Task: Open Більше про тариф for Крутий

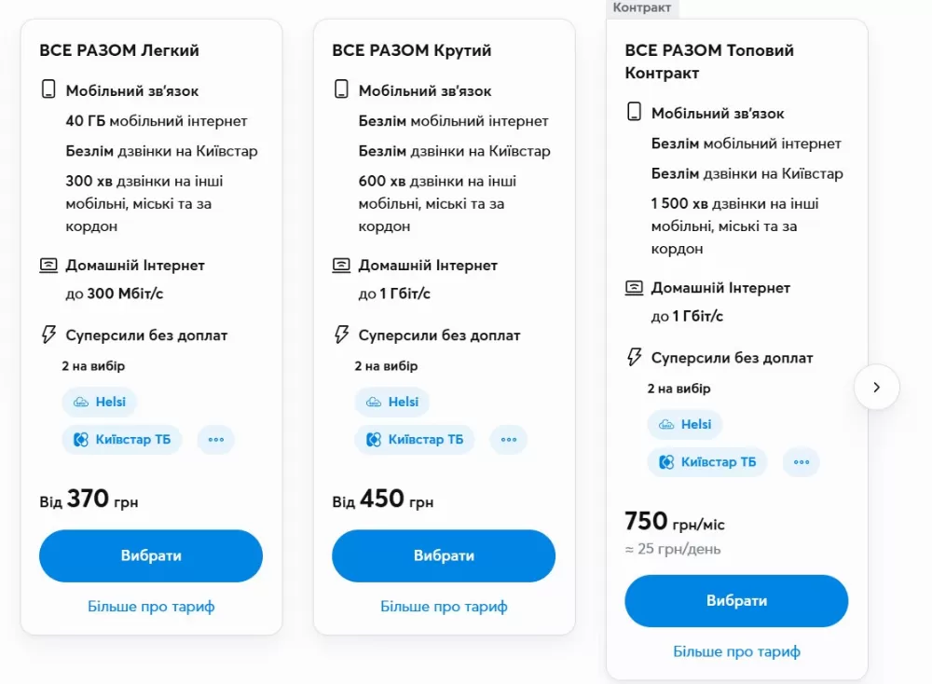Action: tap(444, 607)
